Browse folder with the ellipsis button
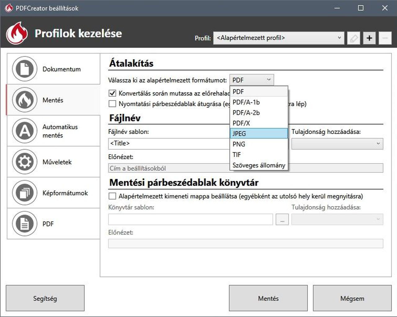The width and height of the screenshot is (397, 317). click(x=282, y=220)
